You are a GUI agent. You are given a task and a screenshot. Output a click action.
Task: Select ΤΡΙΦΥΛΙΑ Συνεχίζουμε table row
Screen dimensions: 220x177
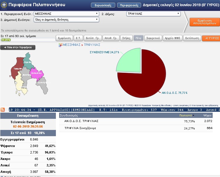click(136, 128)
